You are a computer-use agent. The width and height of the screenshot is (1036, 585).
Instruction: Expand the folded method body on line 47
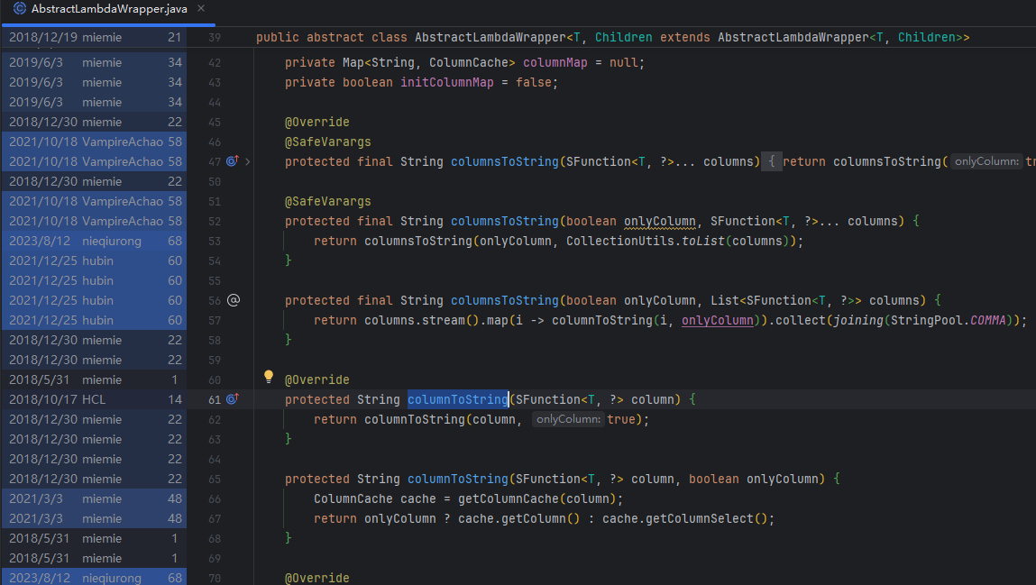pos(774,161)
